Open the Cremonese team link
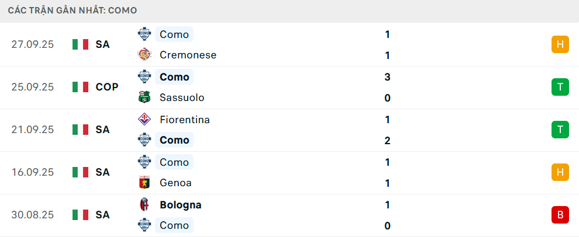 click(x=188, y=55)
